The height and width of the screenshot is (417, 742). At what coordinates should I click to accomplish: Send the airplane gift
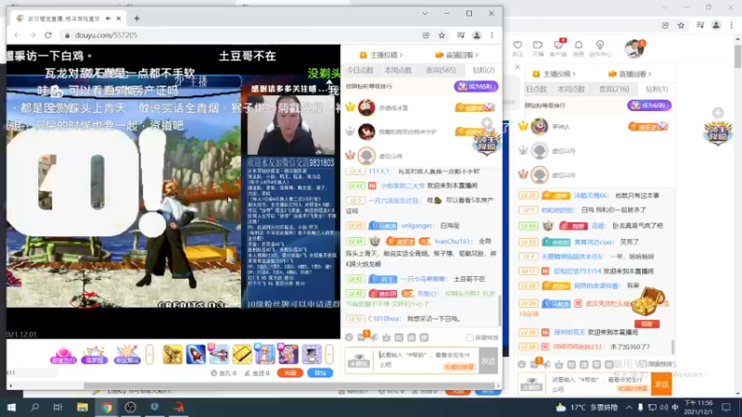(219, 354)
